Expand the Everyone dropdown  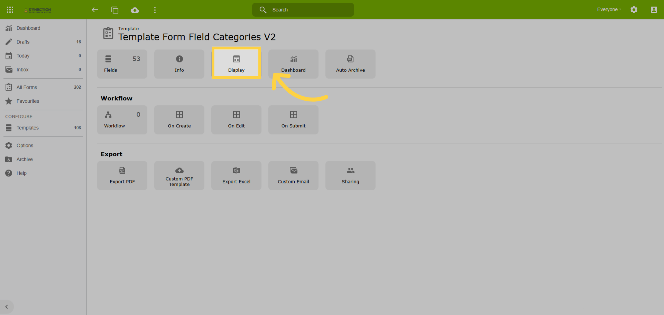point(609,9)
